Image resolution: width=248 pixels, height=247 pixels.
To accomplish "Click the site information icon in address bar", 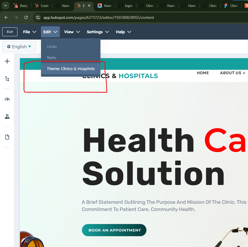I will pos(38,17).
